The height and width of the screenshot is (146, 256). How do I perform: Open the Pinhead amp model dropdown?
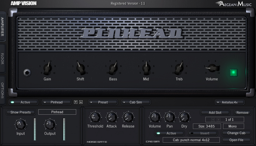click(x=56, y=102)
